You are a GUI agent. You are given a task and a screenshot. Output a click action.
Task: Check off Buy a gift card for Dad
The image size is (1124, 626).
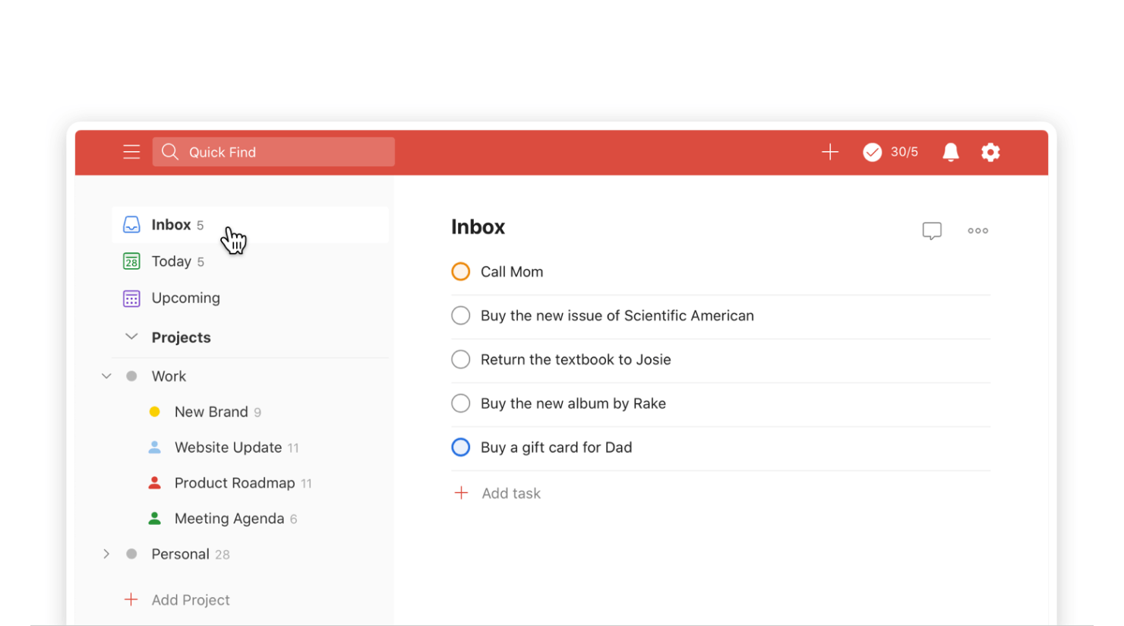(x=461, y=447)
